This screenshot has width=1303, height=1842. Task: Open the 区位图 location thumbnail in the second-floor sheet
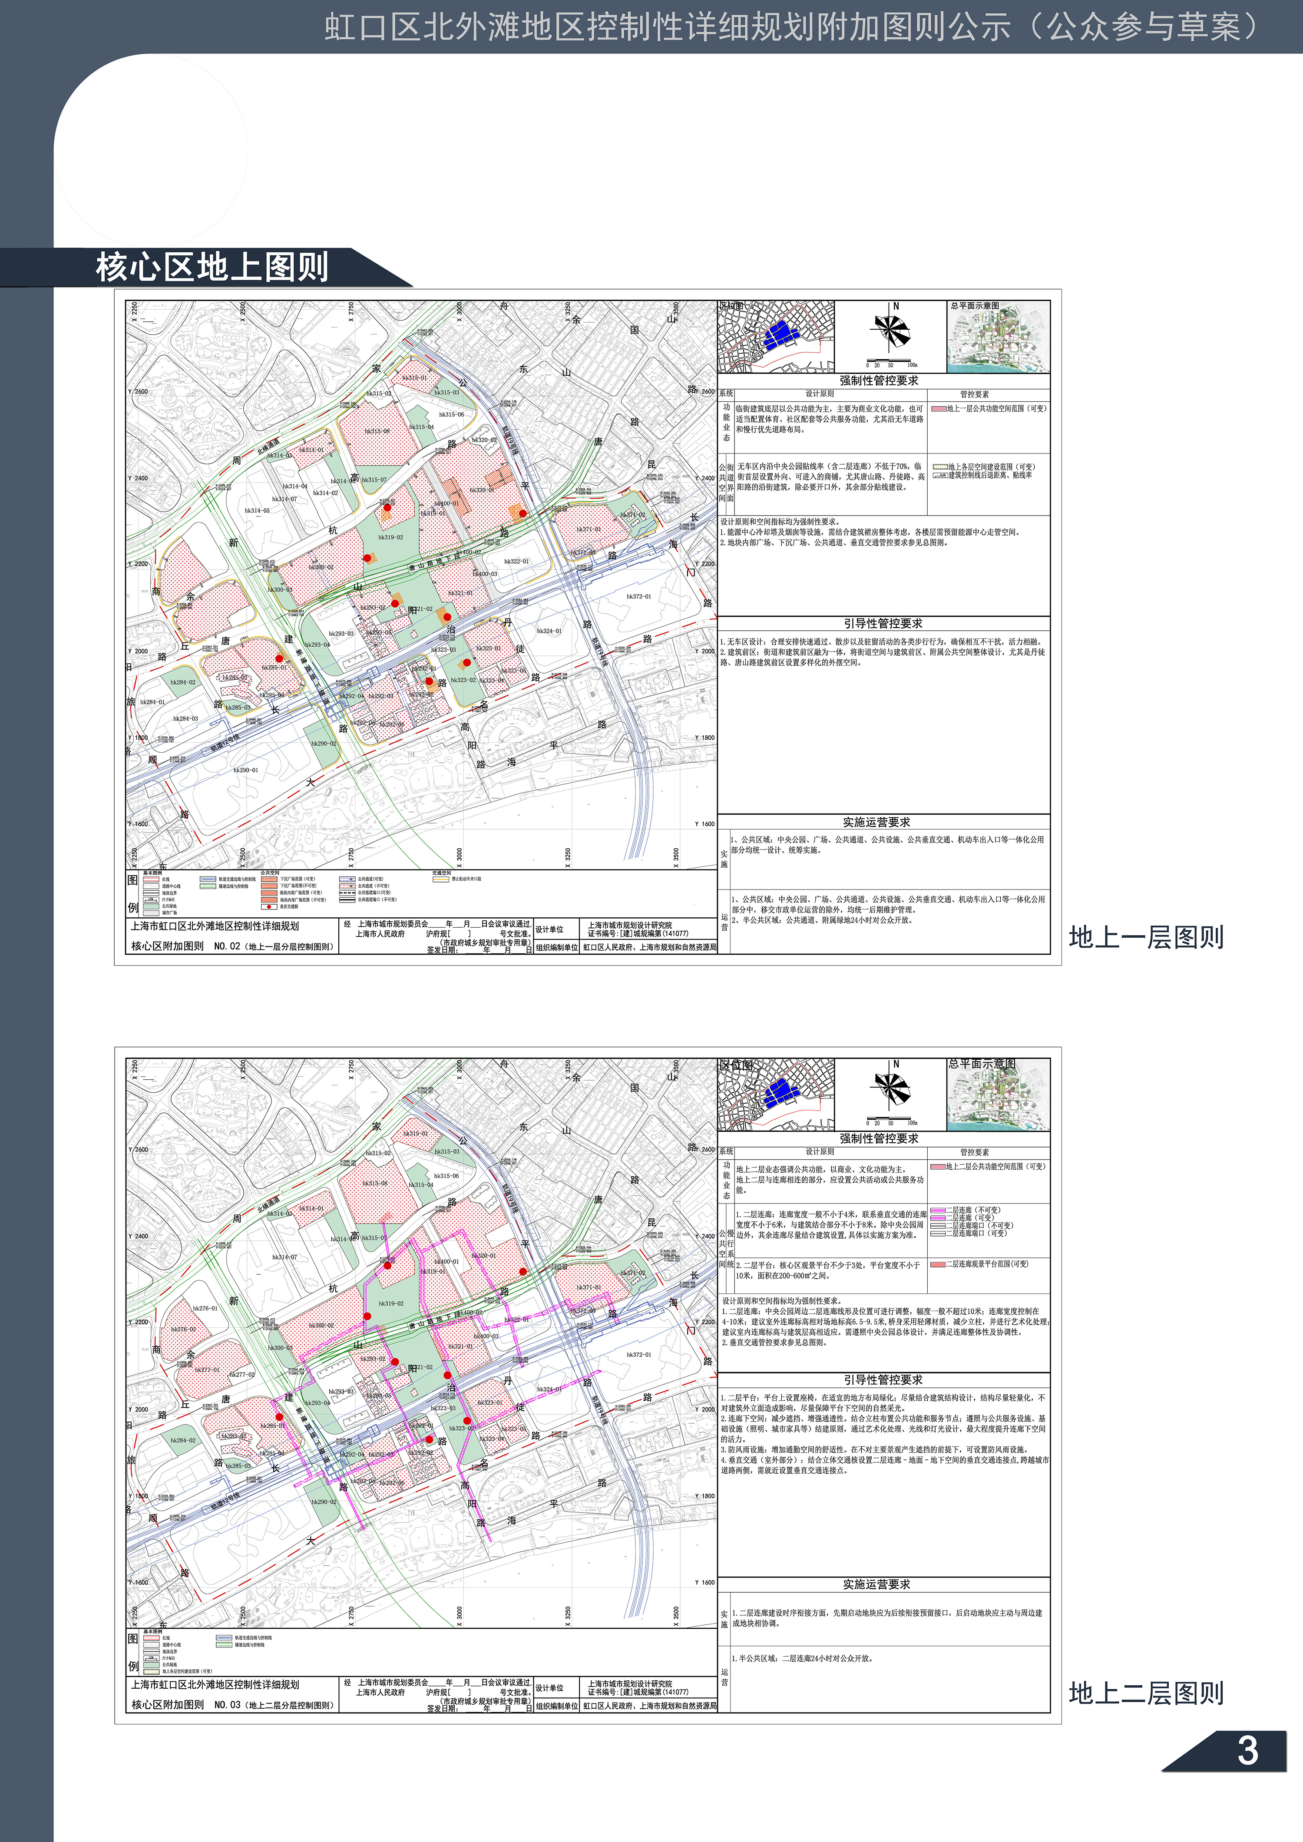click(776, 1095)
